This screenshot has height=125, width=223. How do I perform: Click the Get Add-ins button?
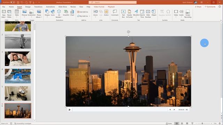pos(83,12)
